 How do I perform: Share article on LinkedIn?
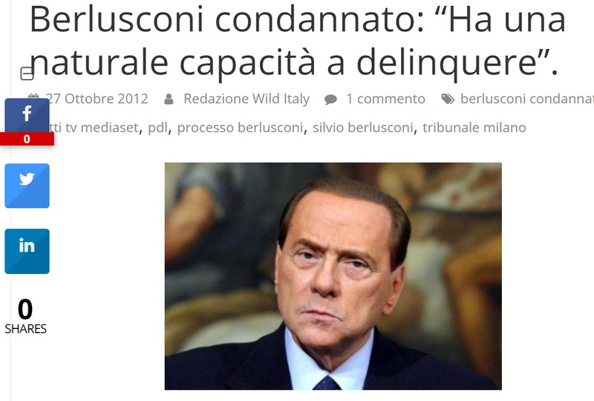coord(27,251)
